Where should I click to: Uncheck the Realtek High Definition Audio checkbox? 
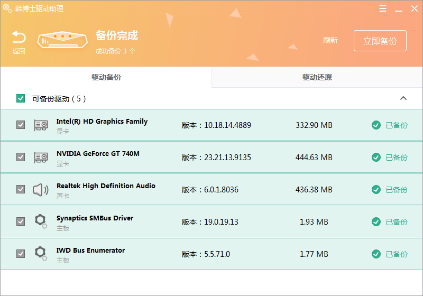(21, 189)
